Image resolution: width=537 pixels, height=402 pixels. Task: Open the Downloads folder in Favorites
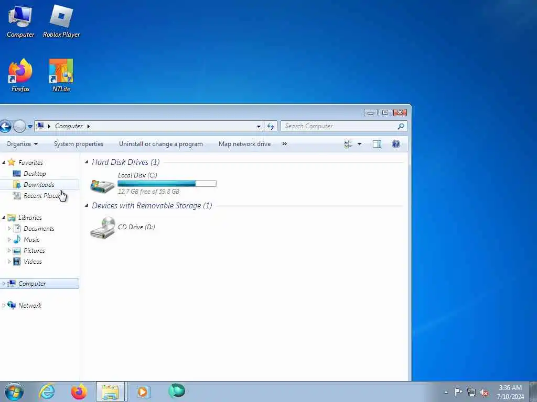pyautogui.click(x=39, y=185)
